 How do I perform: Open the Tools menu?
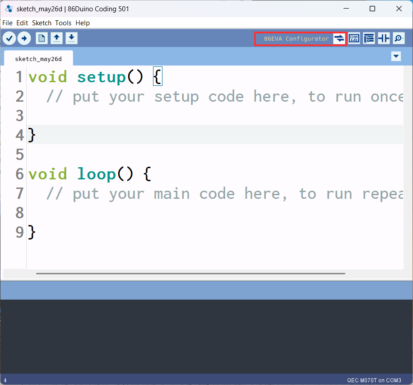pyautogui.click(x=63, y=23)
